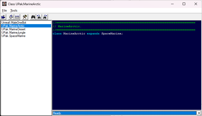Image resolution: width=202 pixels, height=116 pixels.
Task: Select UPak.MarineArctic in class list
Action: [x=26, y=26]
